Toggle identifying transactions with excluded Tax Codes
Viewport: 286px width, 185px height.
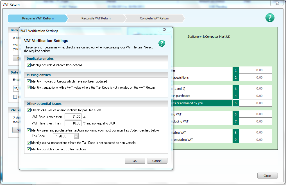[29, 87]
